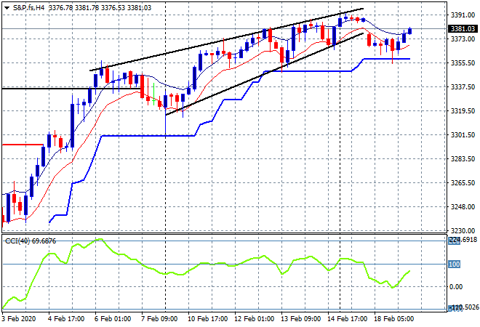Click the CCI upper level value 224.6918
480x327 pixels.
[463, 240]
